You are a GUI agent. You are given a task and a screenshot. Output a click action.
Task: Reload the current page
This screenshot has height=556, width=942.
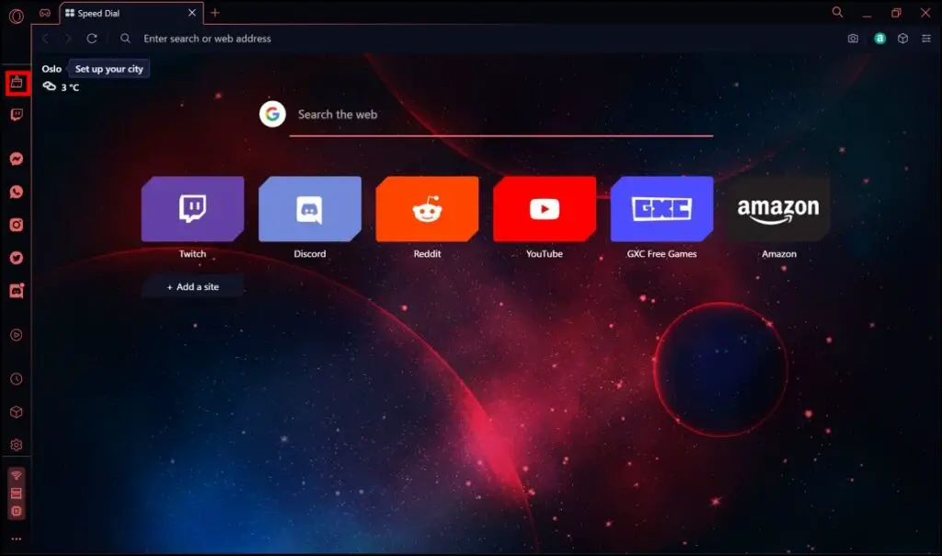92,39
